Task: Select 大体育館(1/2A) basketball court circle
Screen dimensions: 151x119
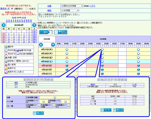Action: click(43, 101)
